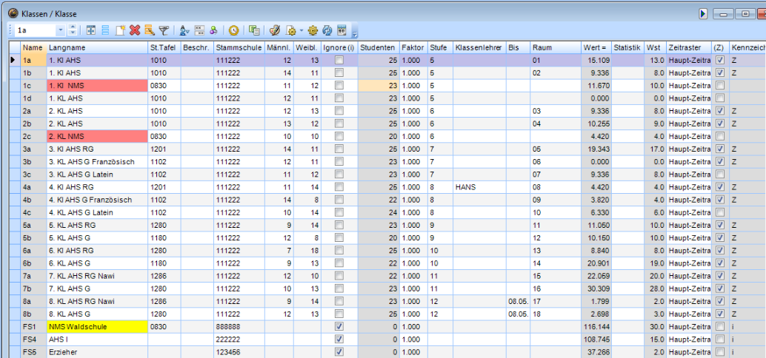Click the new class icon with star
Screen dimensions: 766x358
[120, 30]
